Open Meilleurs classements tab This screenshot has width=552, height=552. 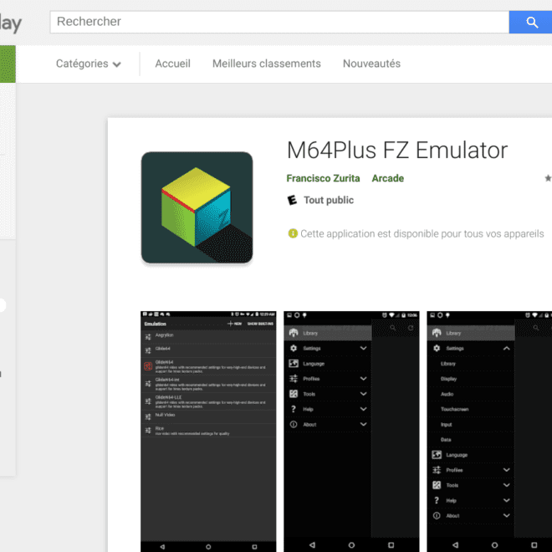(267, 64)
